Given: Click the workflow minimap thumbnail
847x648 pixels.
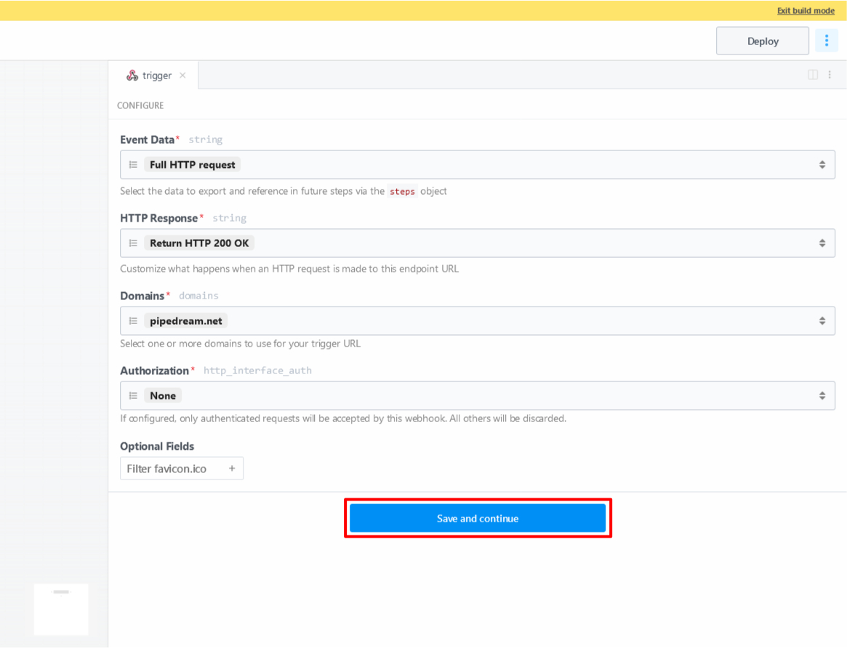Looking at the screenshot, I should click(61, 609).
